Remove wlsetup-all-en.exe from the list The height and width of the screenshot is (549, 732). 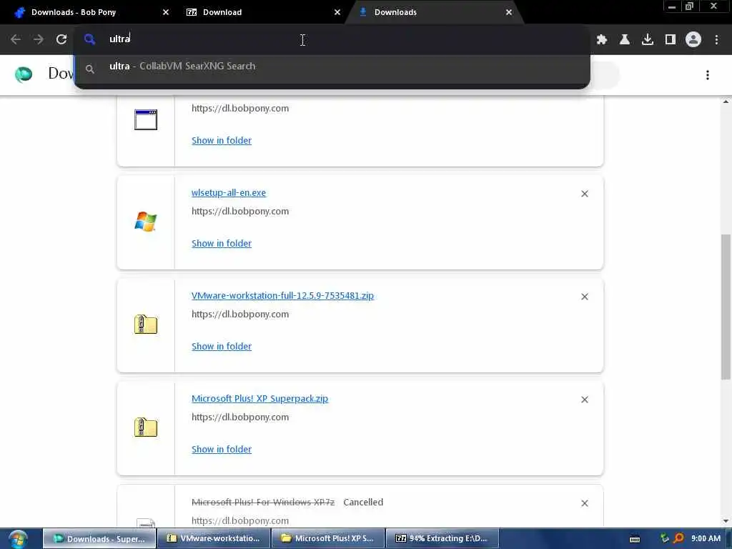585,194
